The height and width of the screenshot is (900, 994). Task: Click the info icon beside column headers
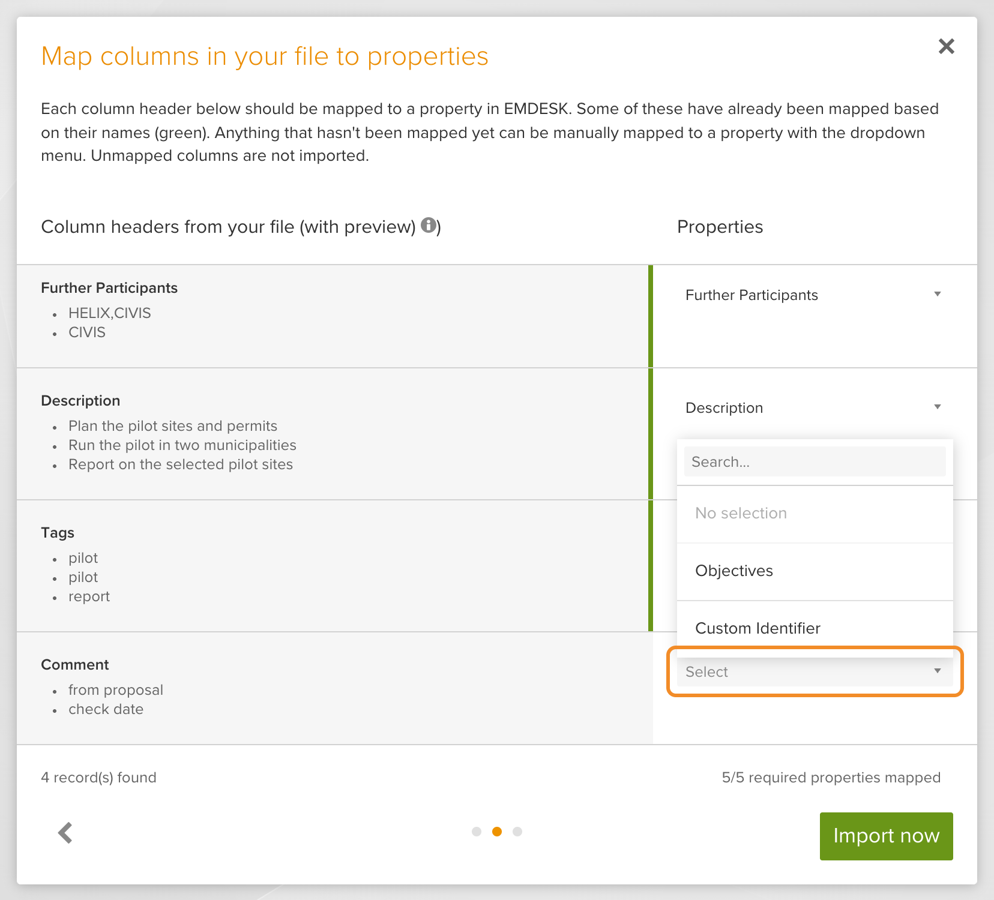(429, 225)
